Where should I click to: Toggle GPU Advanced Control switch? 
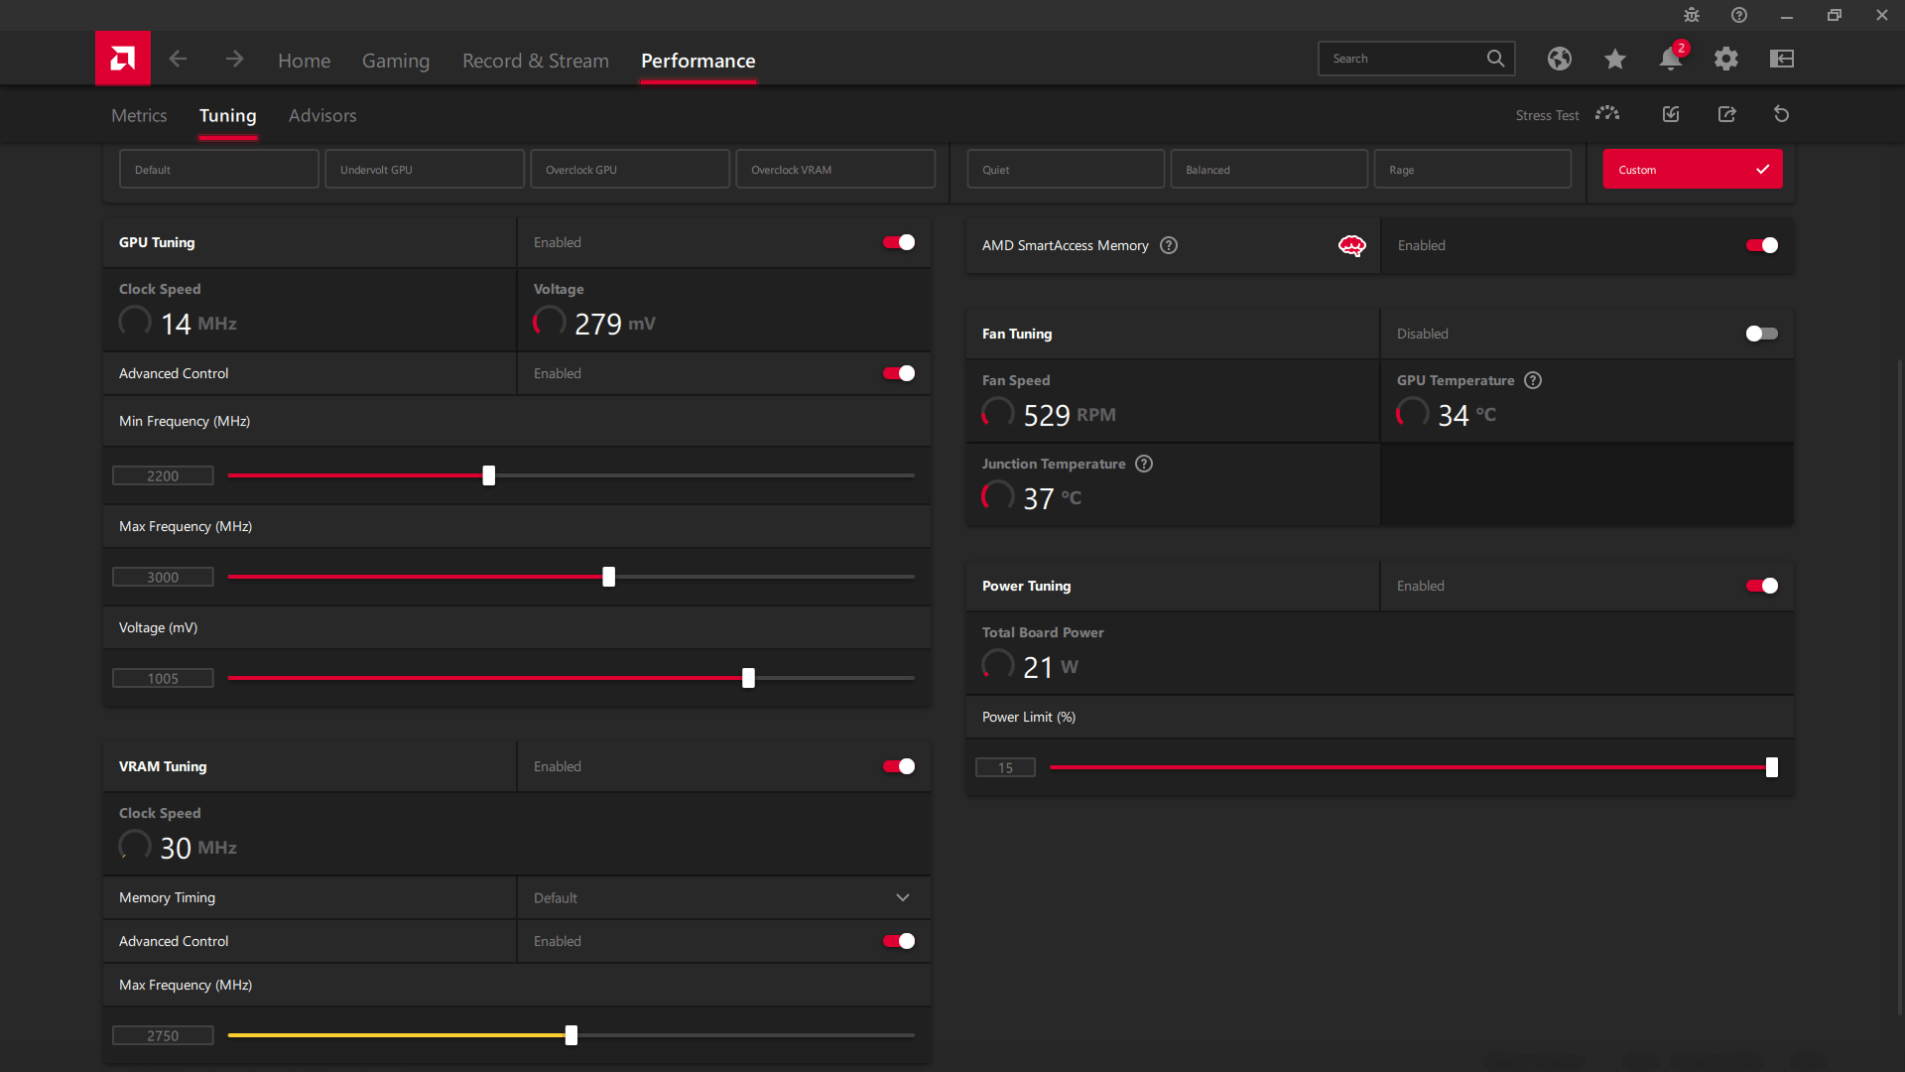899,373
